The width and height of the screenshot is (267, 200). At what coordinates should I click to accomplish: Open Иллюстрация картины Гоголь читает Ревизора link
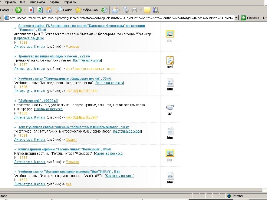(65, 149)
